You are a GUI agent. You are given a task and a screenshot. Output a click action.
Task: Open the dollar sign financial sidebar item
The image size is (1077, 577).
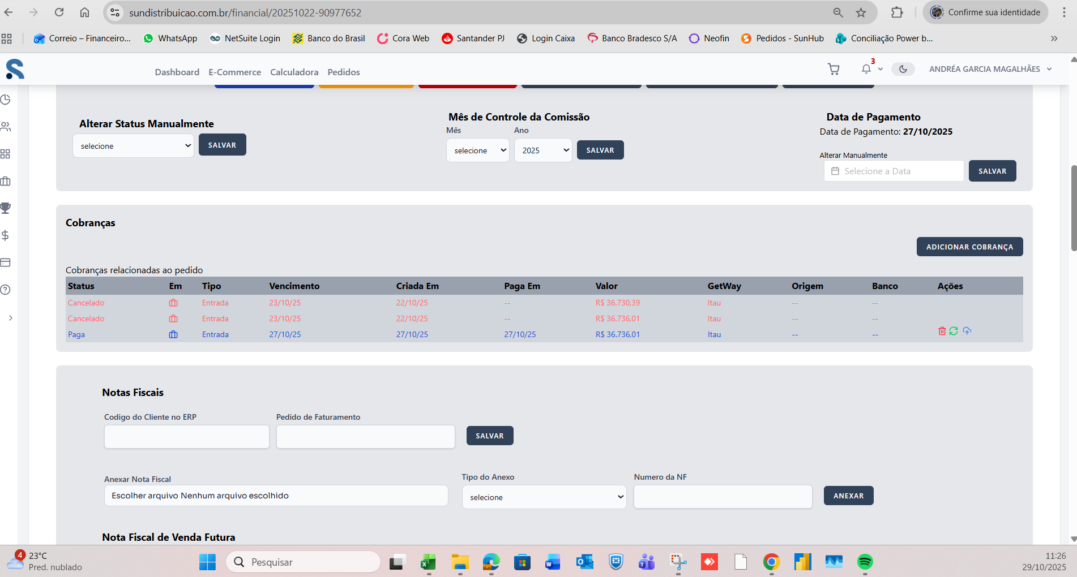pos(6,235)
